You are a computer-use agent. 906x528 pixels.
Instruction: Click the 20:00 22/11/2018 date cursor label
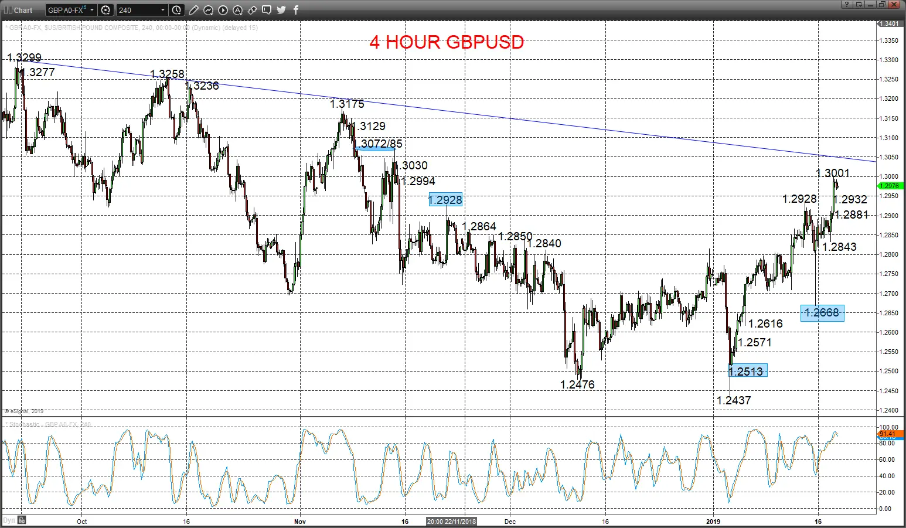(452, 521)
